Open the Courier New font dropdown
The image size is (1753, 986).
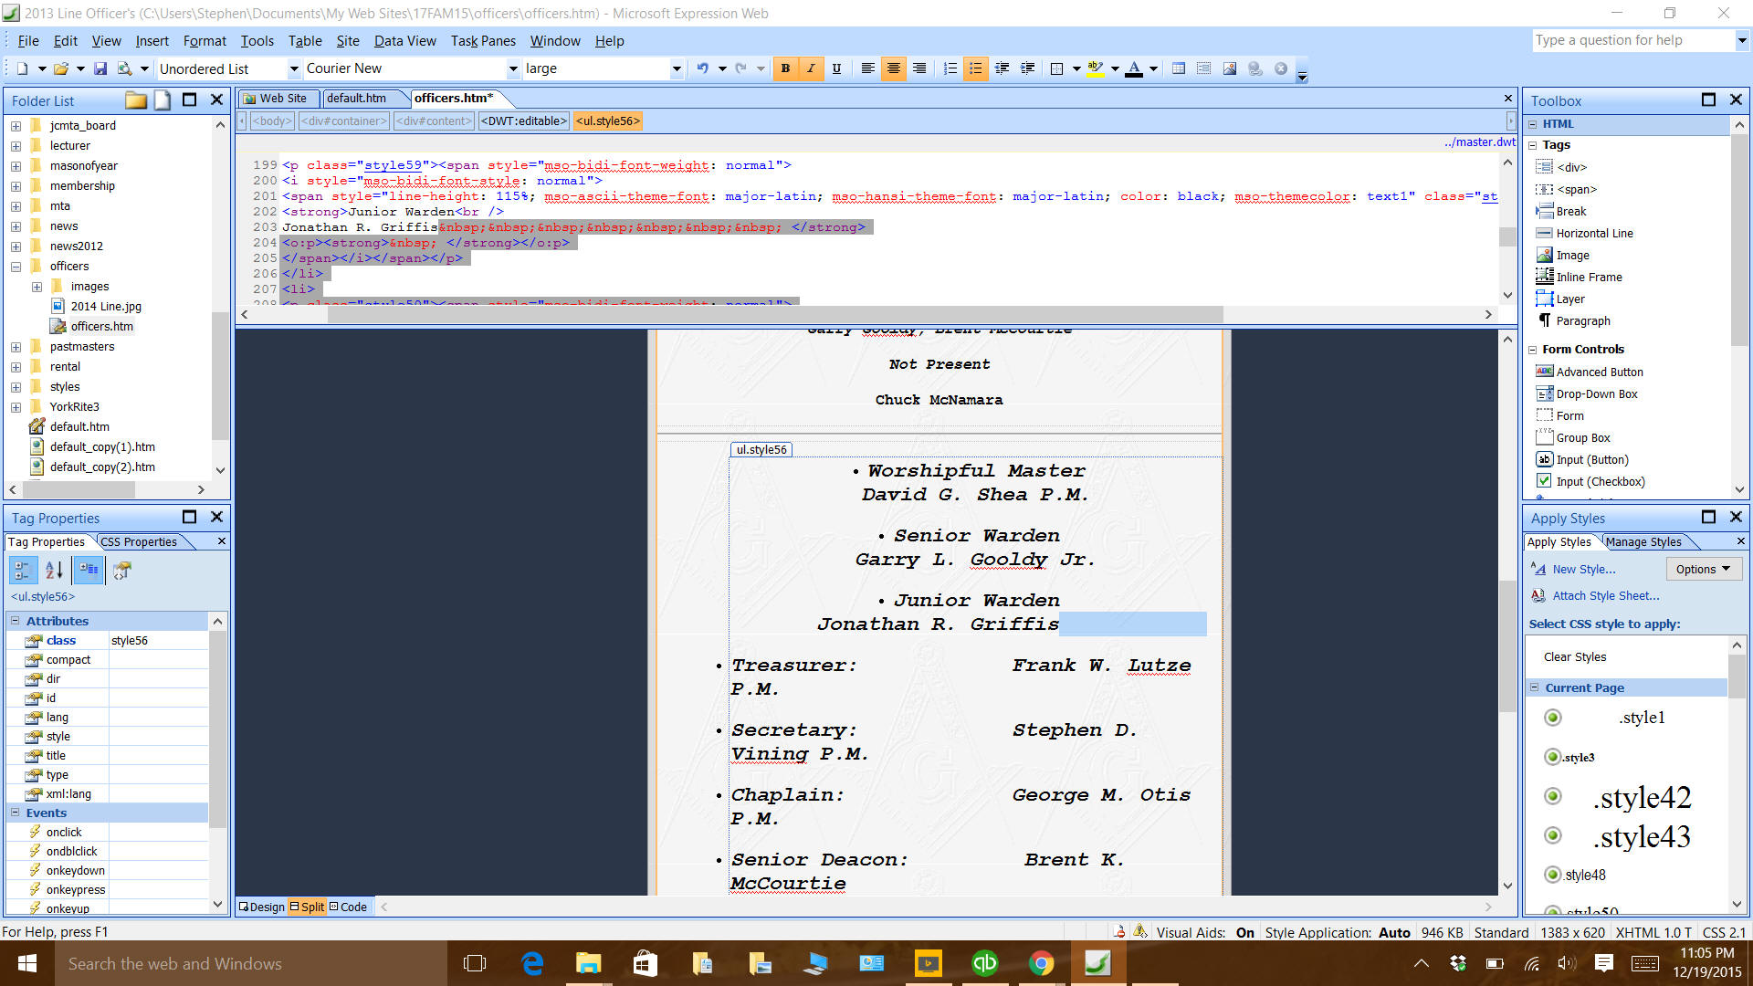513,68
